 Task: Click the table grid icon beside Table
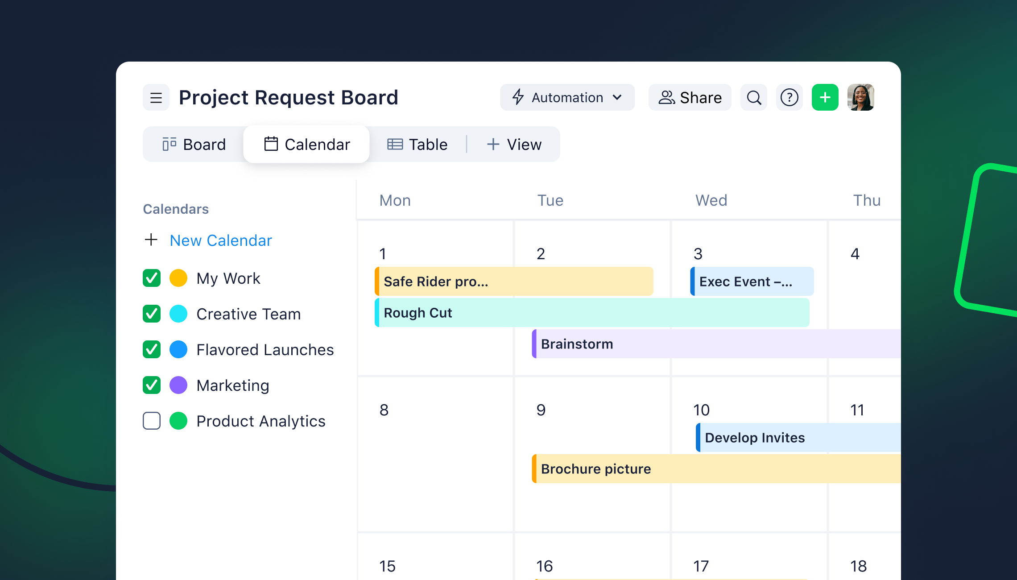pos(394,144)
